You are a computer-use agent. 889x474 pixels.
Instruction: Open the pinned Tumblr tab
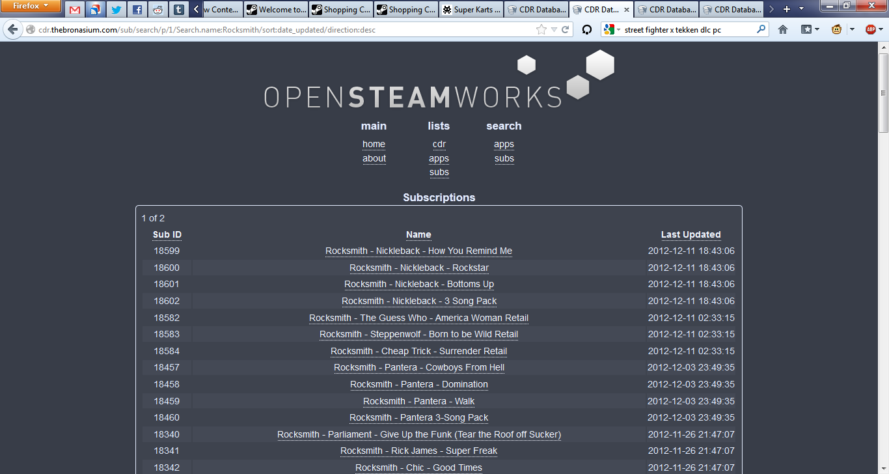point(178,10)
